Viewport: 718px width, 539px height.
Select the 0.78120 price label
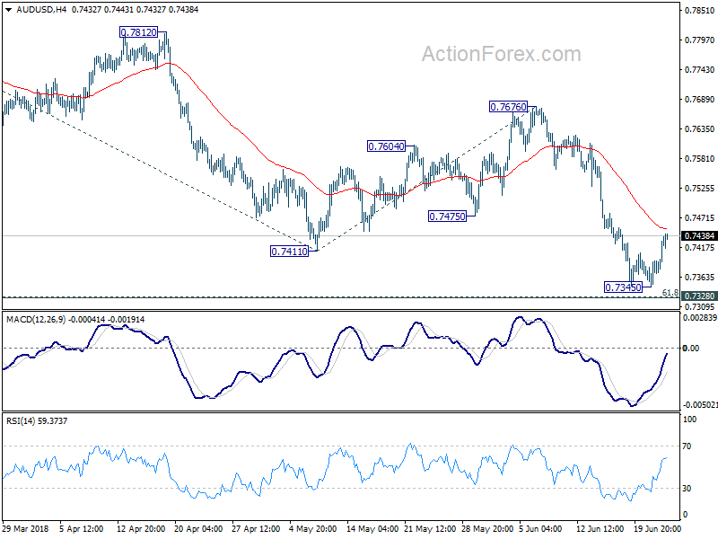[x=139, y=32]
